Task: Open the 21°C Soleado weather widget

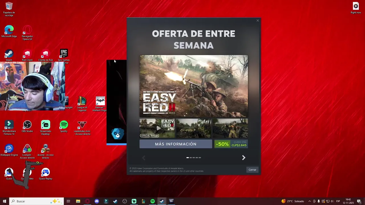Action: pyautogui.click(x=293, y=201)
